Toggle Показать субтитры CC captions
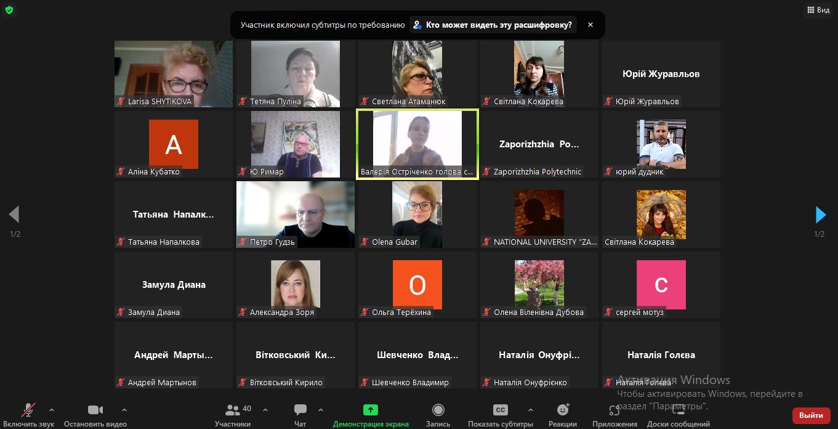The height and width of the screenshot is (429, 838). (501, 411)
